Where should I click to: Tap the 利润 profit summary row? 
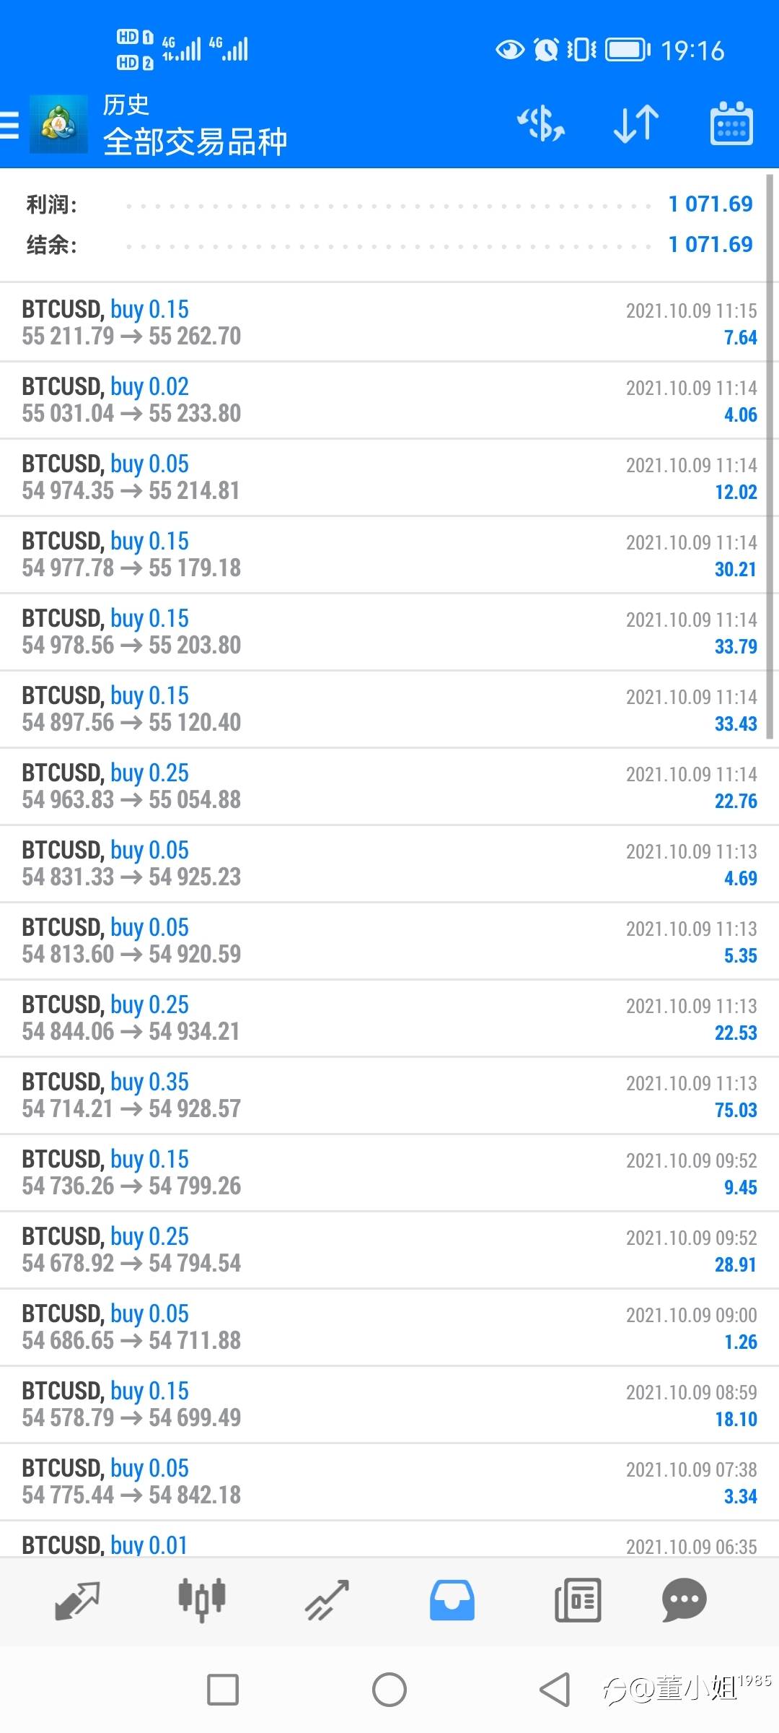pos(389,204)
